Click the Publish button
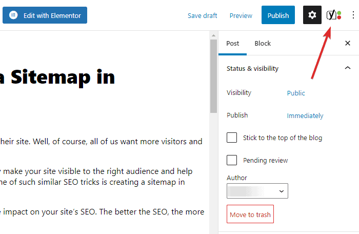 click(278, 15)
